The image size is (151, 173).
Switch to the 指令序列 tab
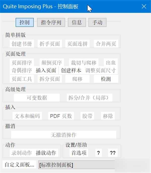click(x=51, y=22)
